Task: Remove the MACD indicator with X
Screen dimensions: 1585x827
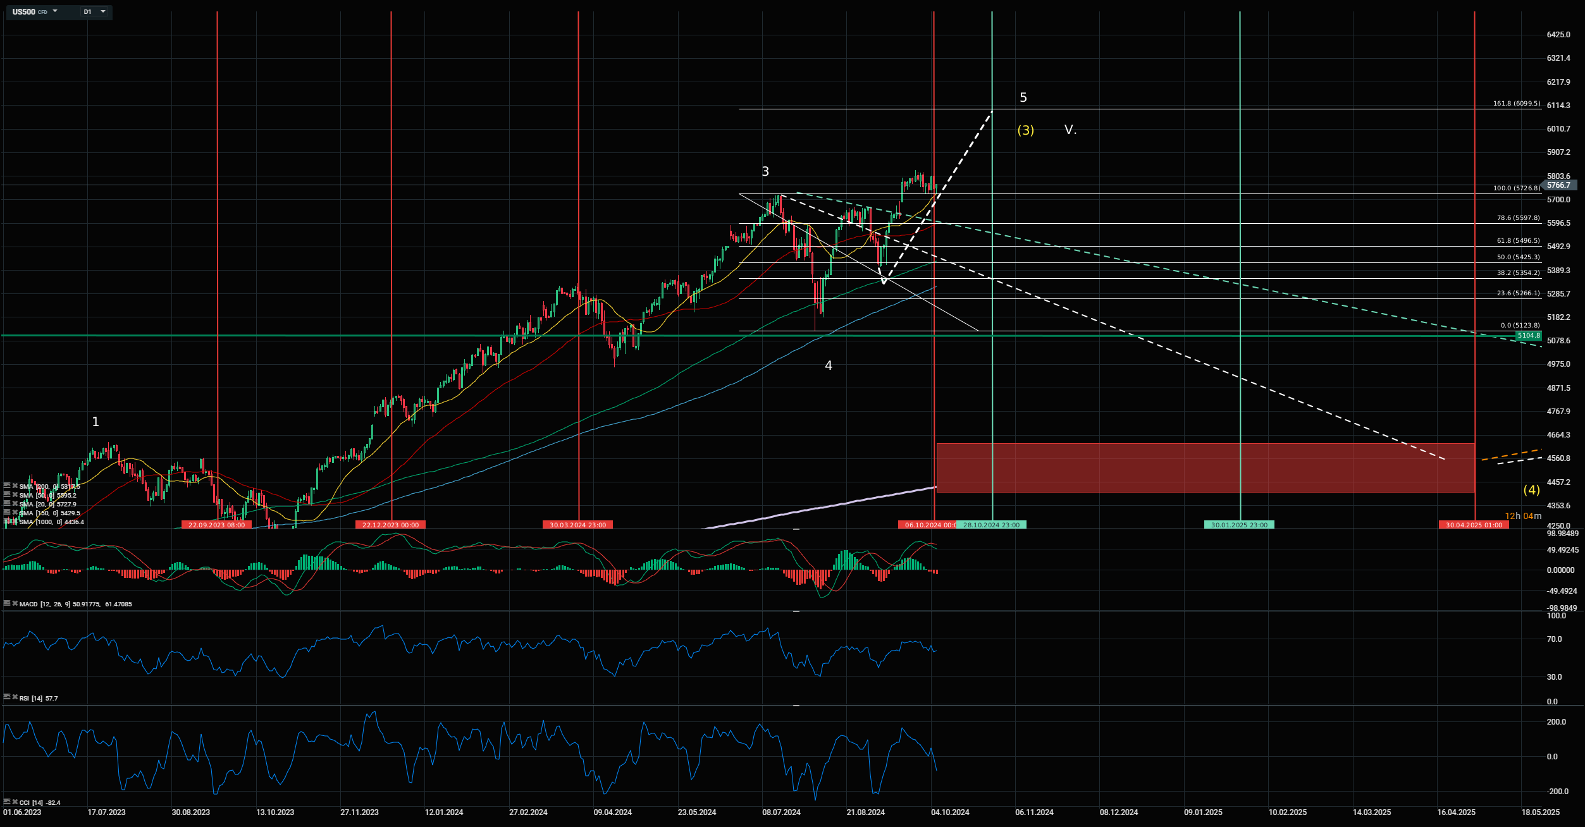Action: 15,604
